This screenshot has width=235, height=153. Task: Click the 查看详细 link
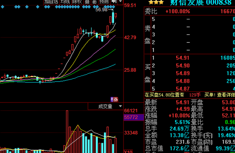click(x=226, y=95)
